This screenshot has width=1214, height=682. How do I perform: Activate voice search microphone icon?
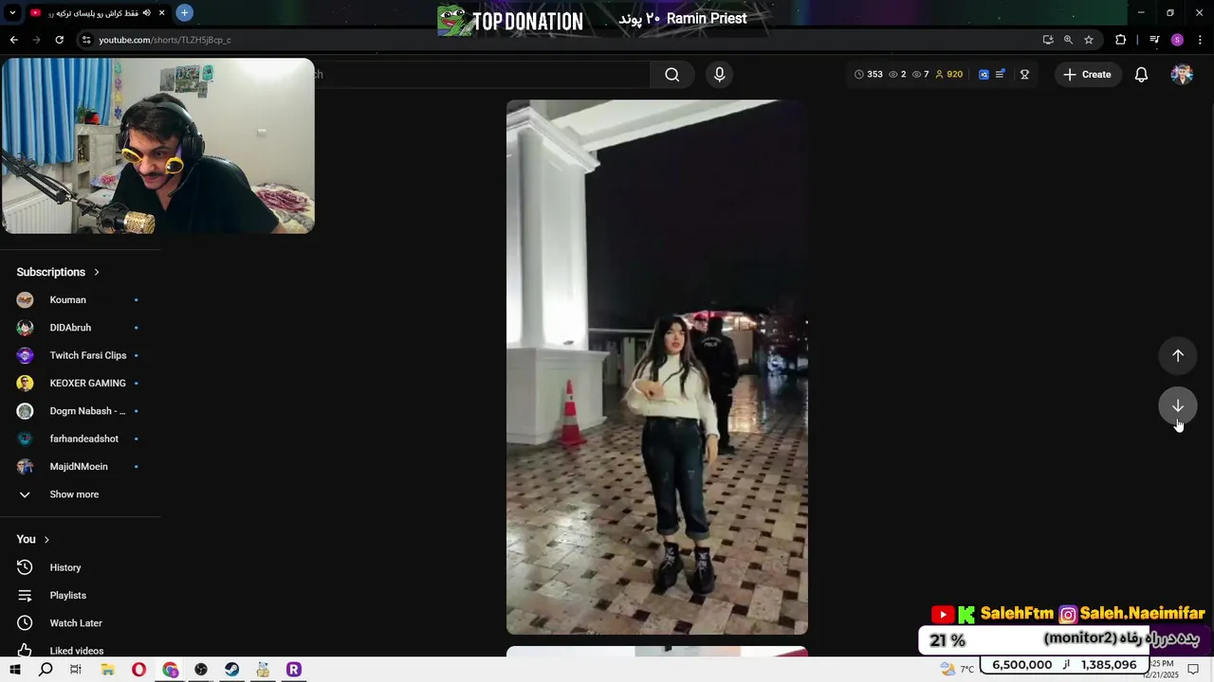[719, 75]
